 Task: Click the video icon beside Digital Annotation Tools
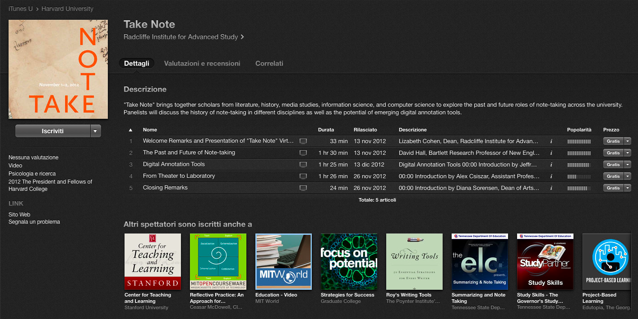click(x=303, y=165)
